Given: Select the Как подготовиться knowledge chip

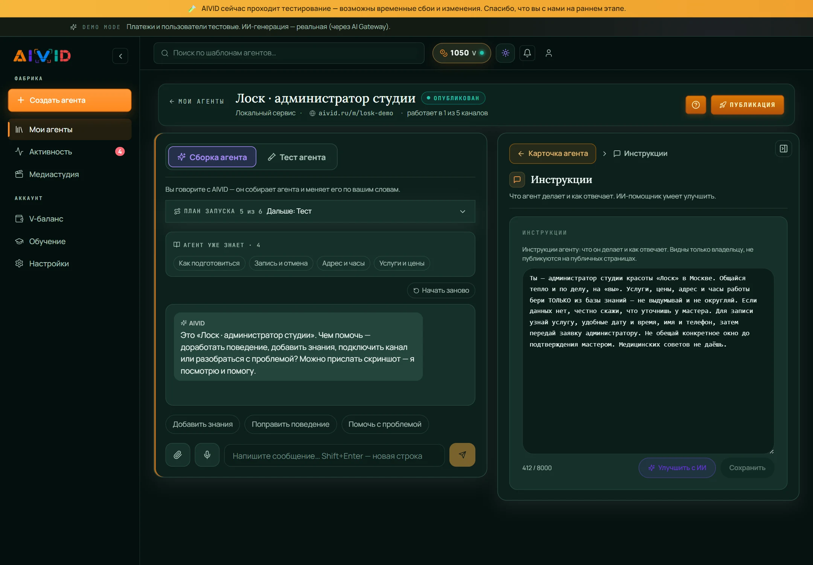Looking at the screenshot, I should click(x=209, y=263).
